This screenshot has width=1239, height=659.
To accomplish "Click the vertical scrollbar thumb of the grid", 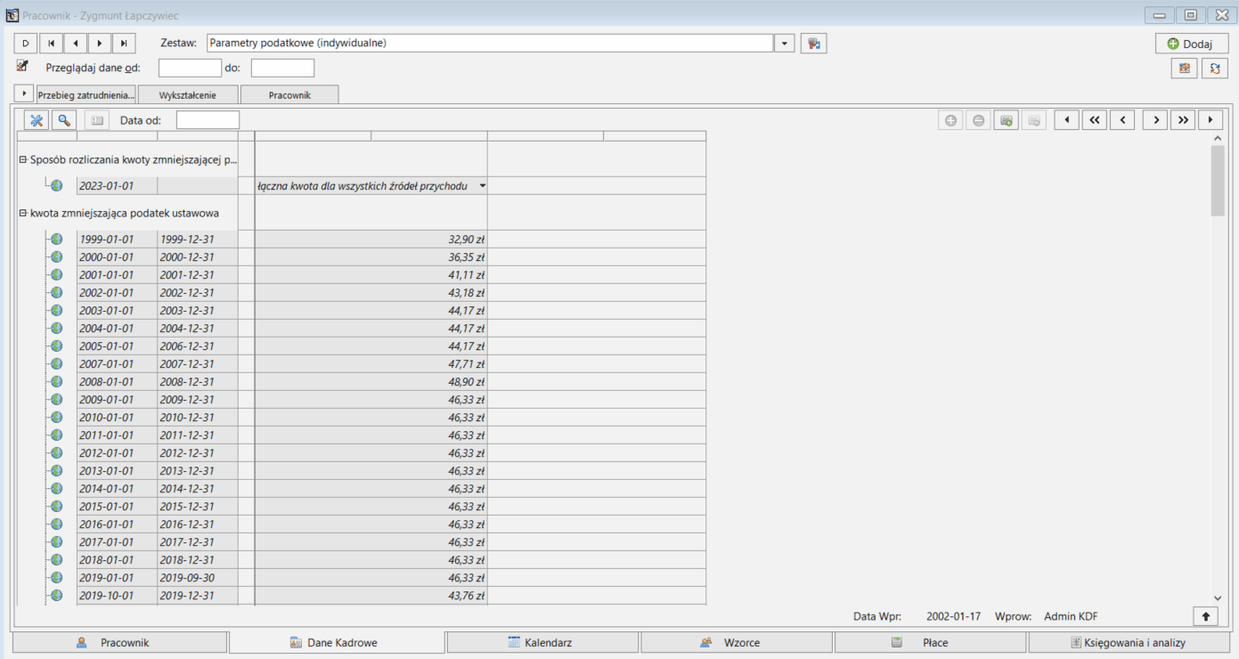I will coord(1218,181).
